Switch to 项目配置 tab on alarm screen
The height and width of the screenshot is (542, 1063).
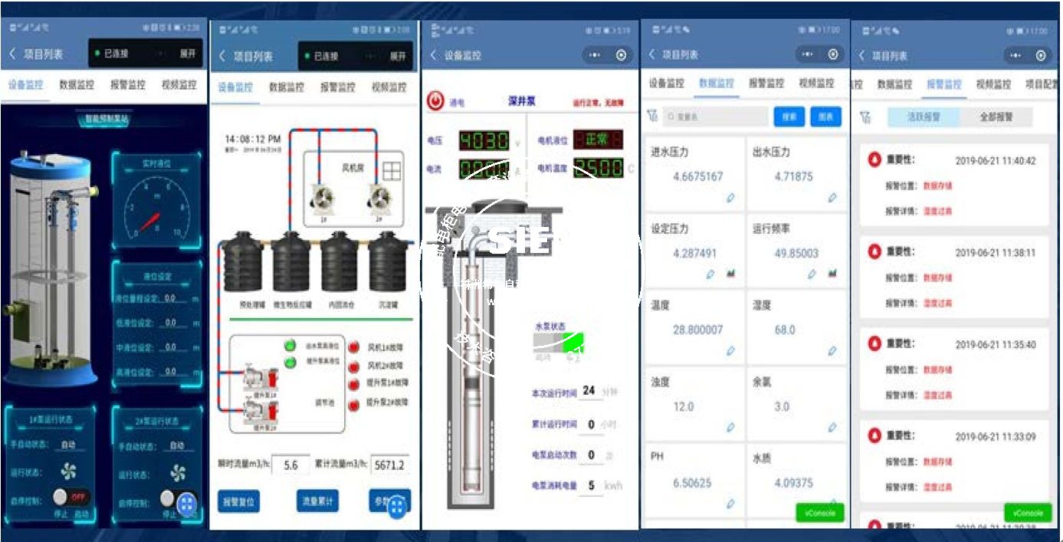point(1043,84)
